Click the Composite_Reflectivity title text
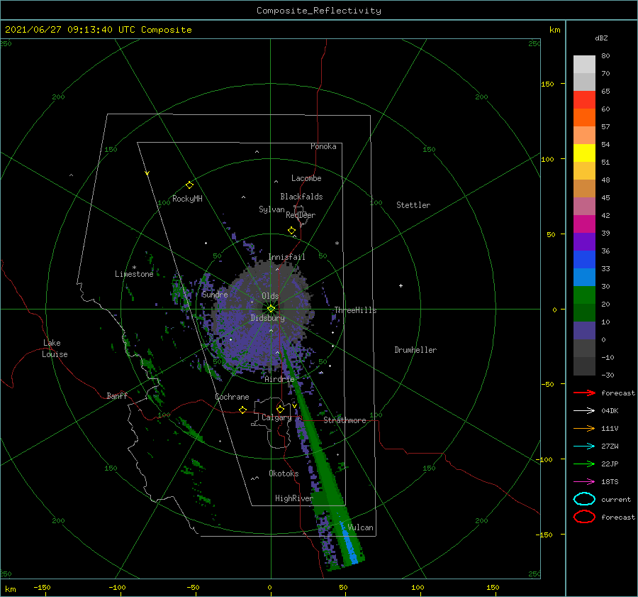 [319, 11]
